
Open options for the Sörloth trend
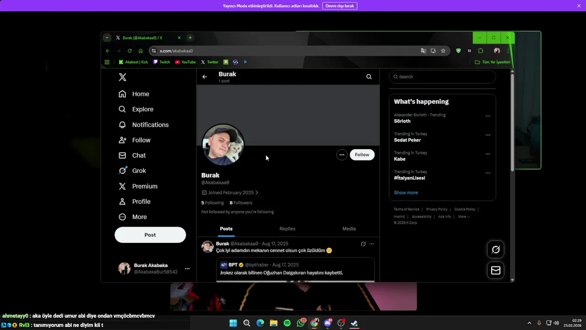(x=488, y=116)
